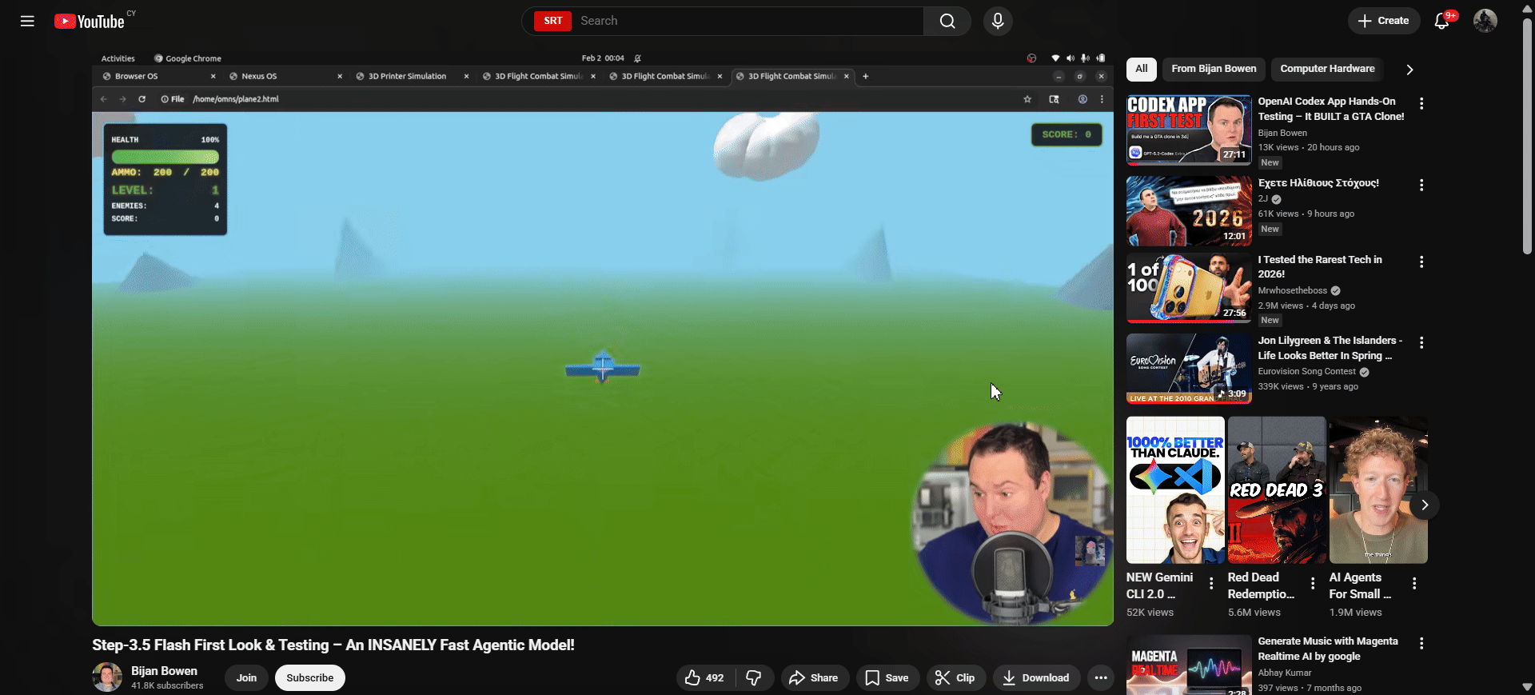1535x695 pixels.
Task: Open the account avatar menu
Action: pos(1485,21)
